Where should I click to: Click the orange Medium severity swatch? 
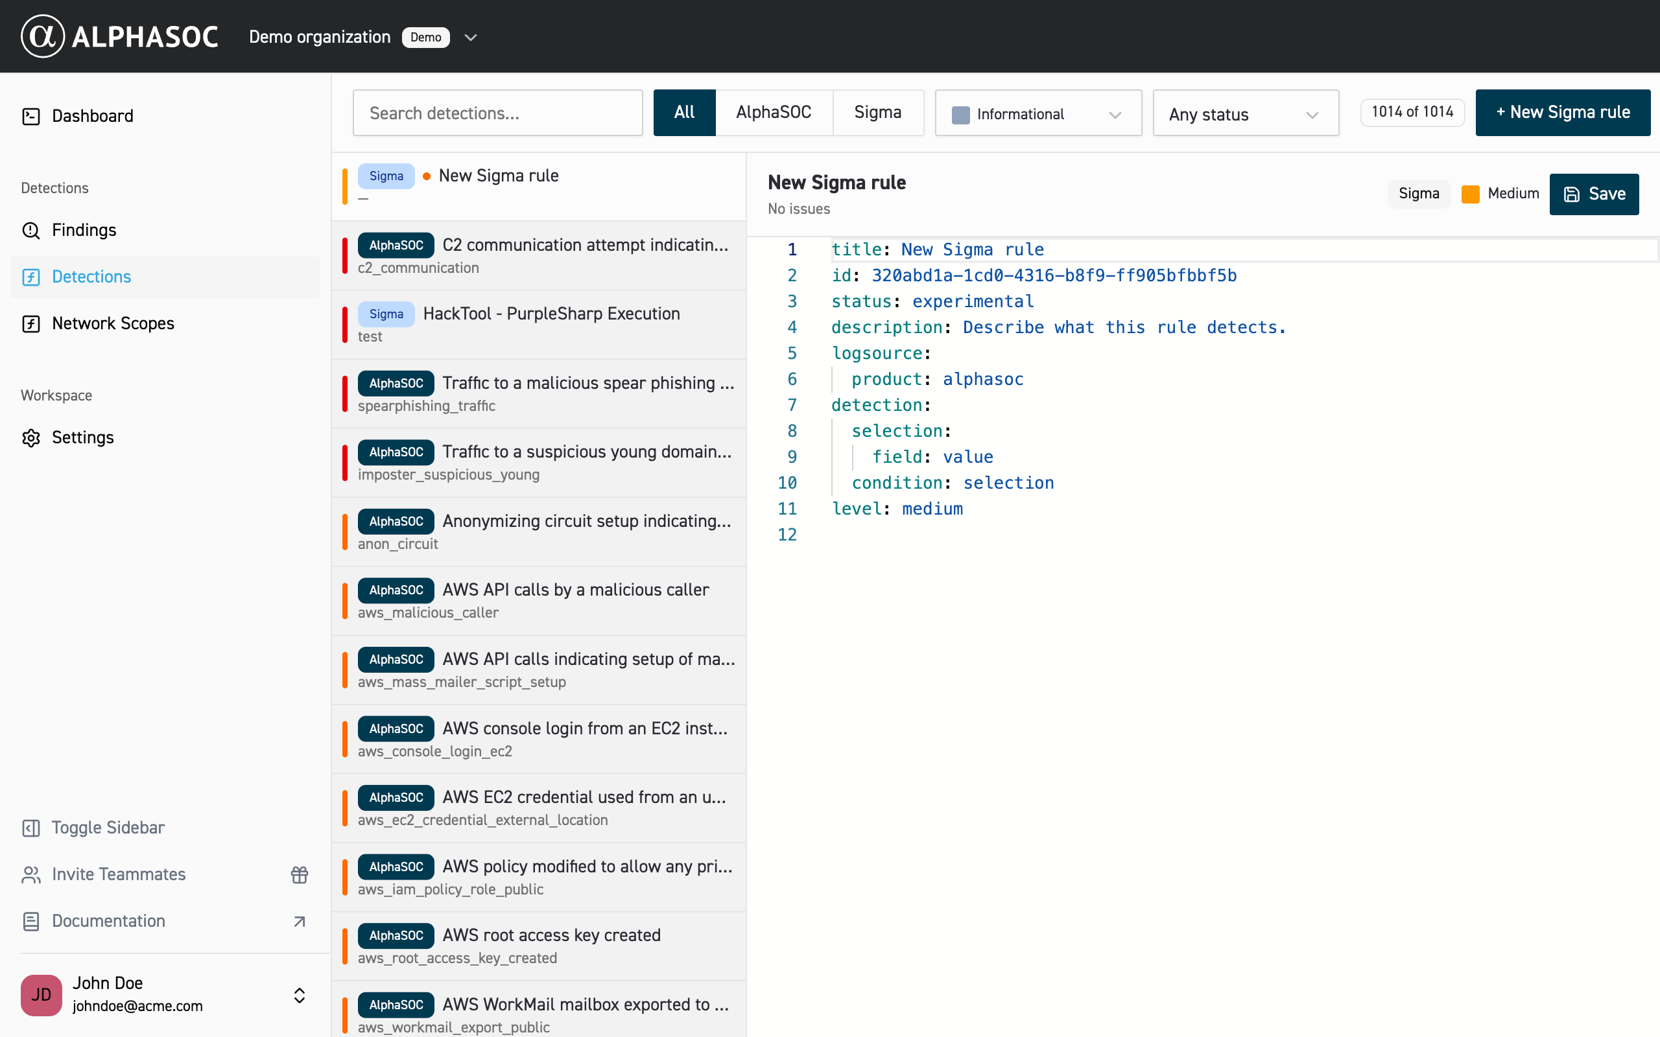(1470, 194)
